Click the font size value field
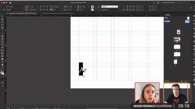The width and height of the screenshot is (195, 109). (33, 7)
